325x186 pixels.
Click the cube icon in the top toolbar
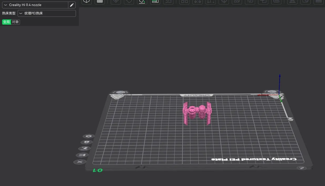click(x=86, y=2)
